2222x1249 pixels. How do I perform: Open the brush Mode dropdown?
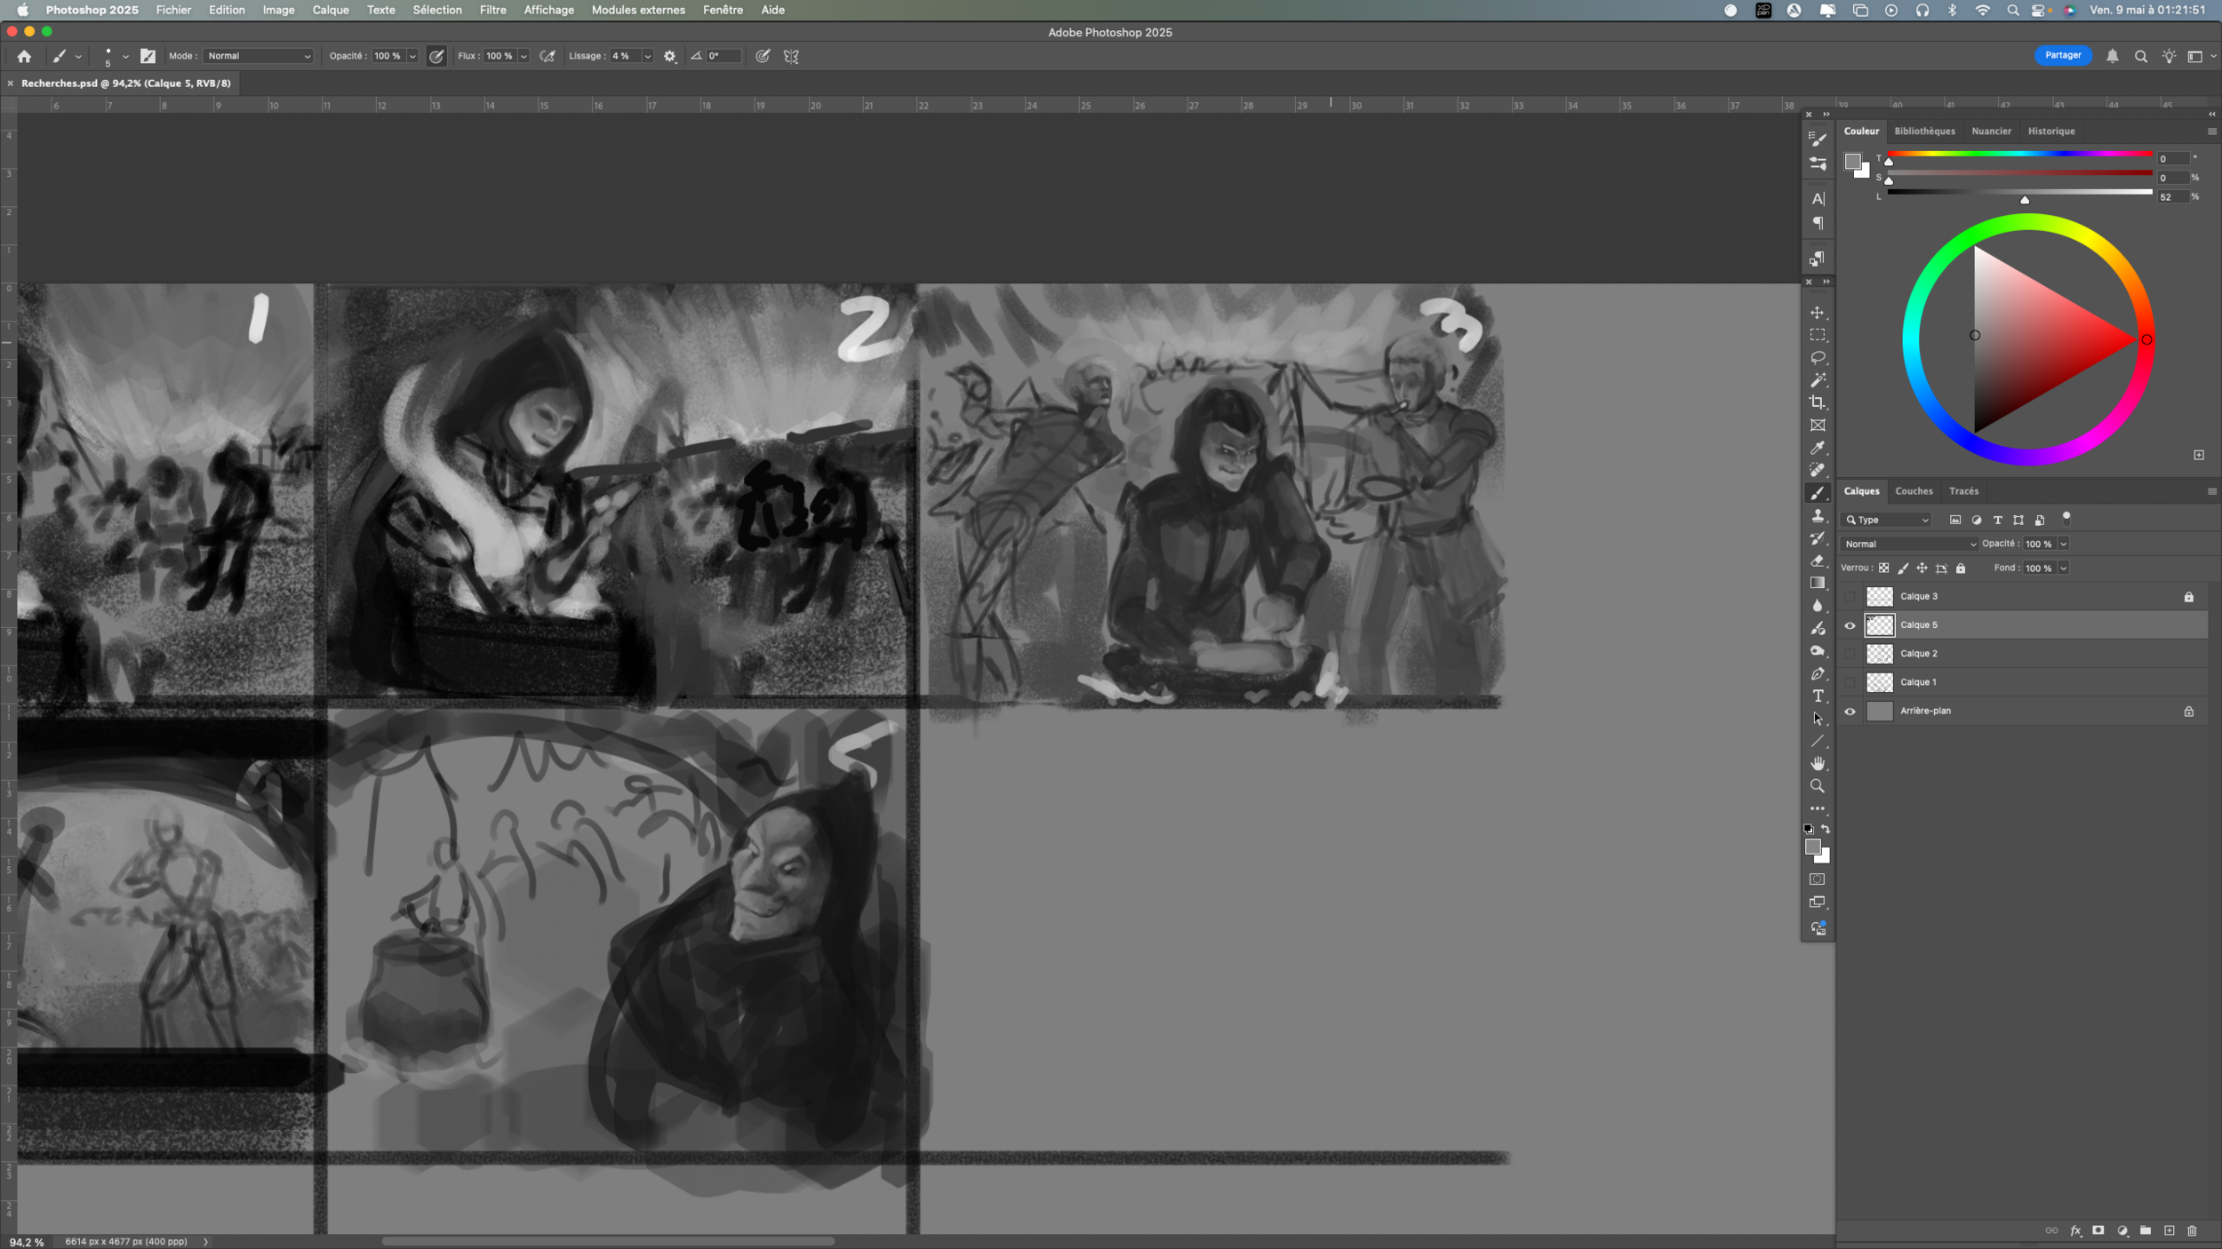[258, 56]
